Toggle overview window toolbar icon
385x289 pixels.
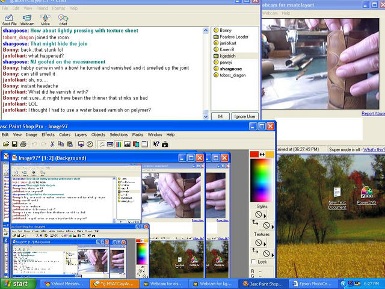(144, 144)
